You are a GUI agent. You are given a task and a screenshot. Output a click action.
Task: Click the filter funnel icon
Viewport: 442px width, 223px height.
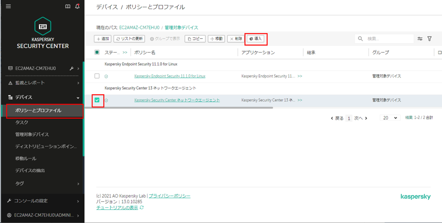click(429, 39)
